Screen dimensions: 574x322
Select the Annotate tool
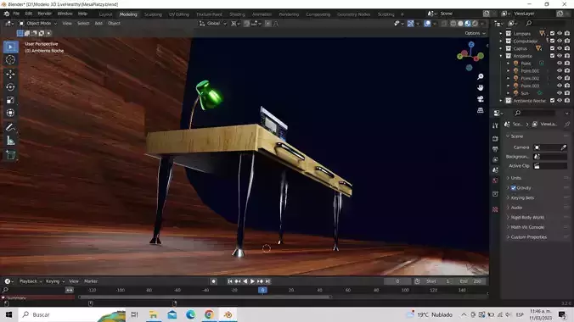click(11, 127)
